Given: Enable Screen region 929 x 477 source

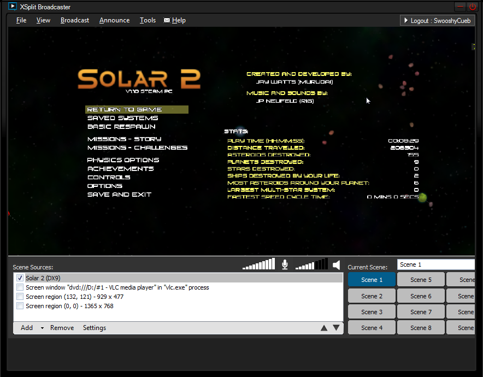Looking at the screenshot, I should [20, 297].
